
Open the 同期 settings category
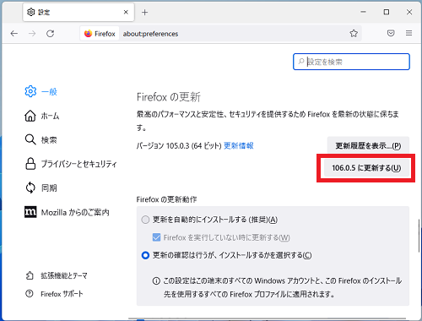[41, 188]
